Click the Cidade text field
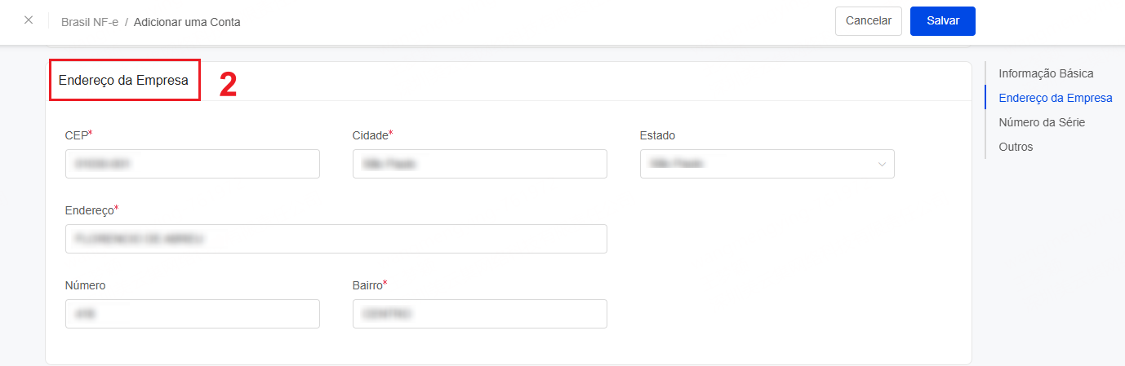This screenshot has height=366, width=1125. click(x=480, y=164)
